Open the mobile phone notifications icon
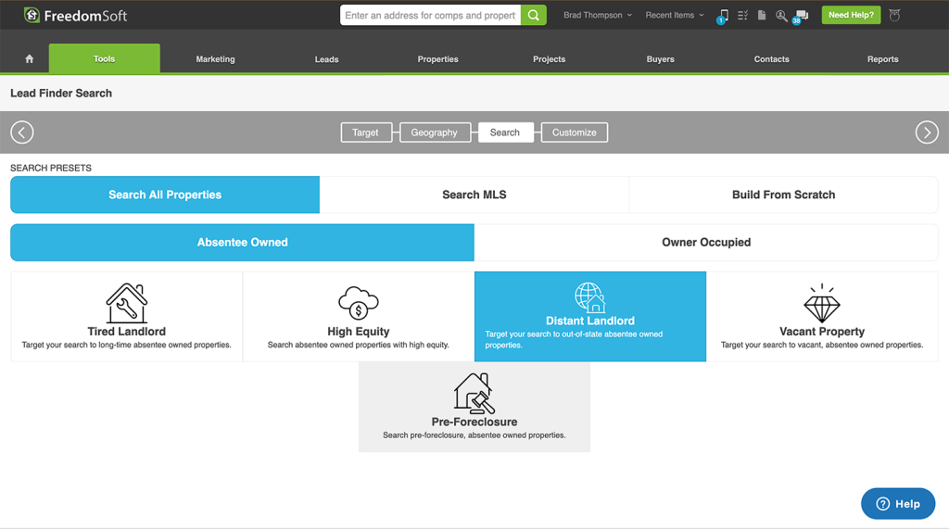 click(x=723, y=16)
